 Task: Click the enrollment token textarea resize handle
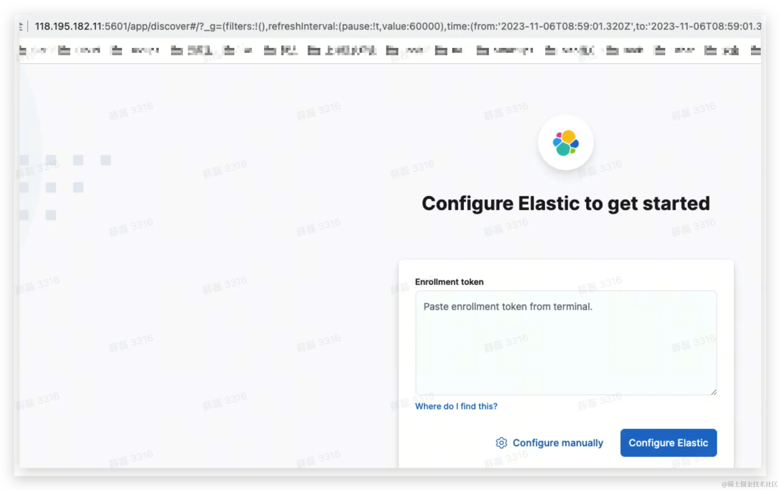tap(714, 392)
